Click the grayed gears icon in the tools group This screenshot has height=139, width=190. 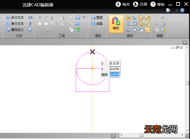click(x=71, y=30)
